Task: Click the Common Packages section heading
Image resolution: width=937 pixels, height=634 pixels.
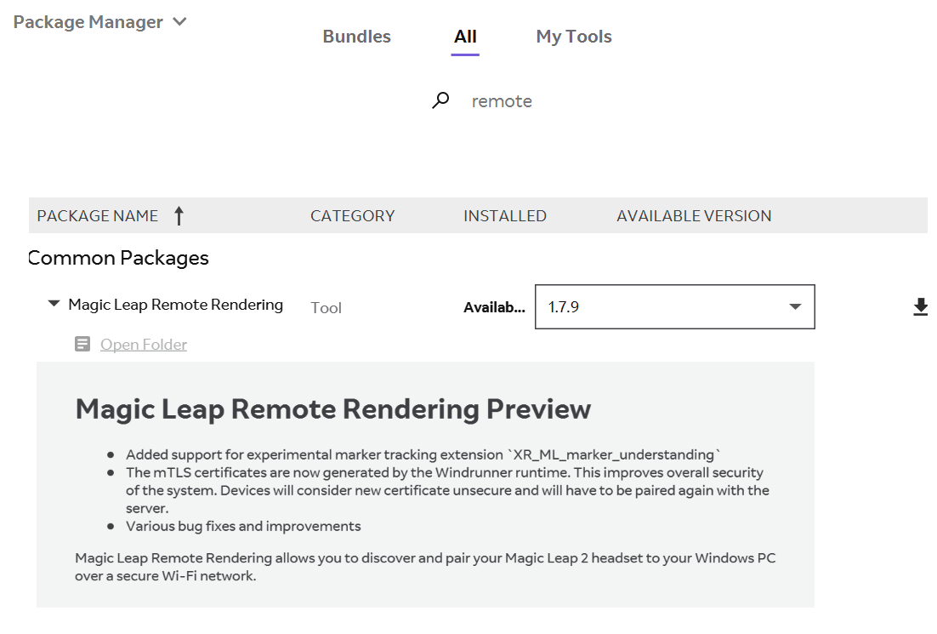Action: click(117, 258)
